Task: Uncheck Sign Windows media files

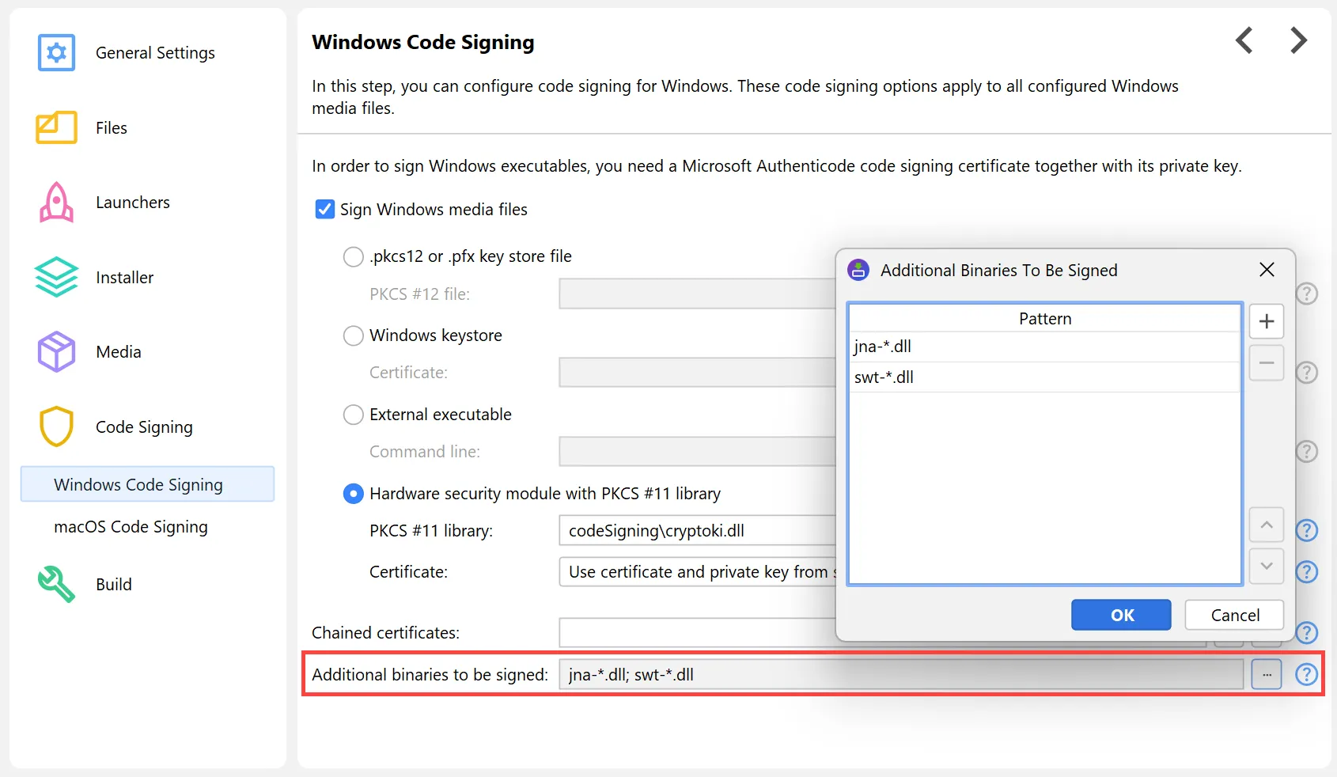Action: (325, 210)
